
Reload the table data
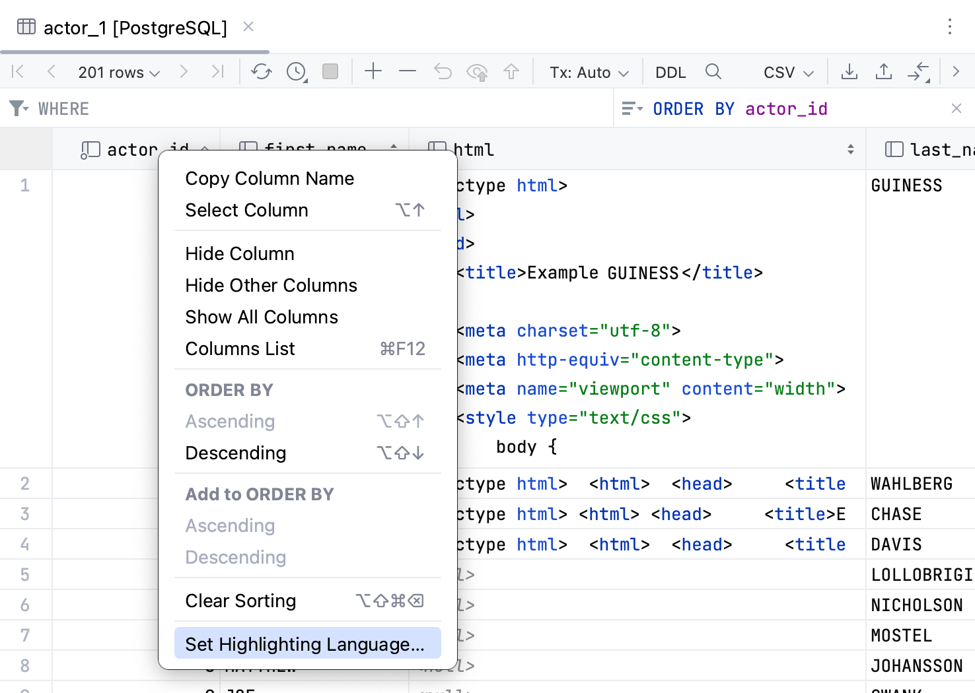click(x=261, y=71)
